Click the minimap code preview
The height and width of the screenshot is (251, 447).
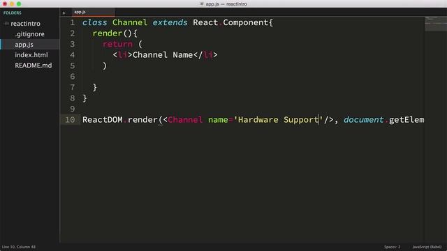435,23
